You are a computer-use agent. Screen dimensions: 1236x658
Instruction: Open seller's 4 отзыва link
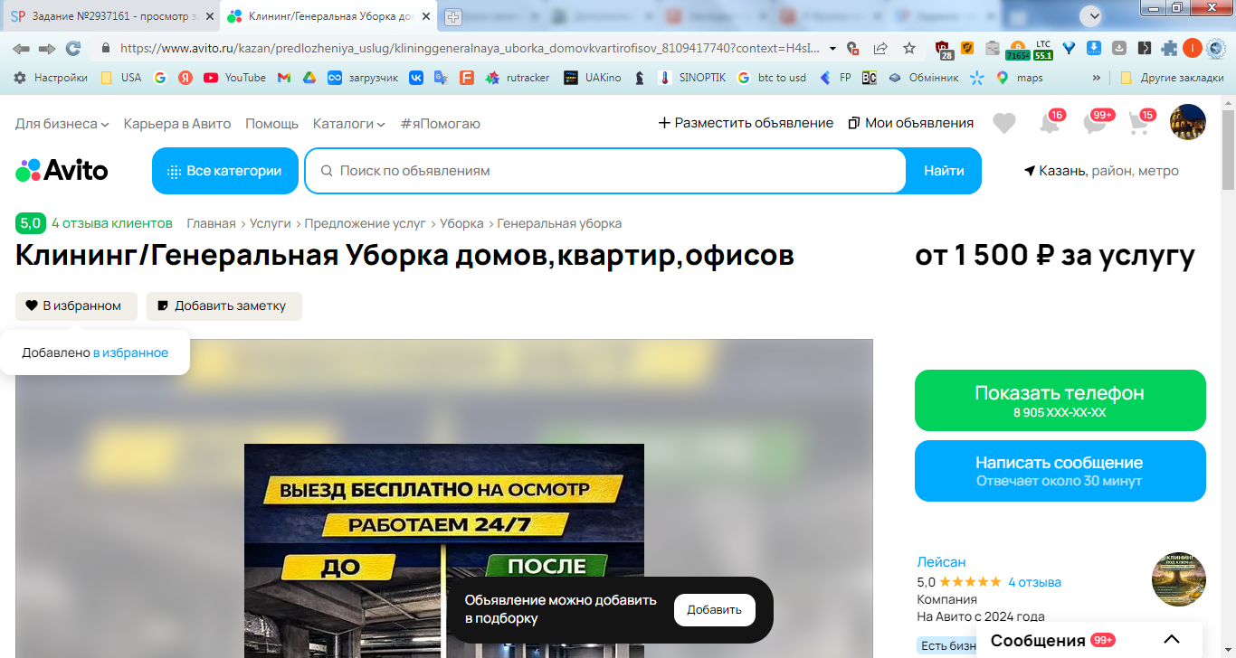click(x=1034, y=582)
